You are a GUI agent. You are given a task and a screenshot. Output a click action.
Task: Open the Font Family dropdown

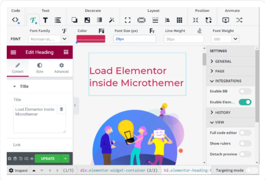(64, 39)
